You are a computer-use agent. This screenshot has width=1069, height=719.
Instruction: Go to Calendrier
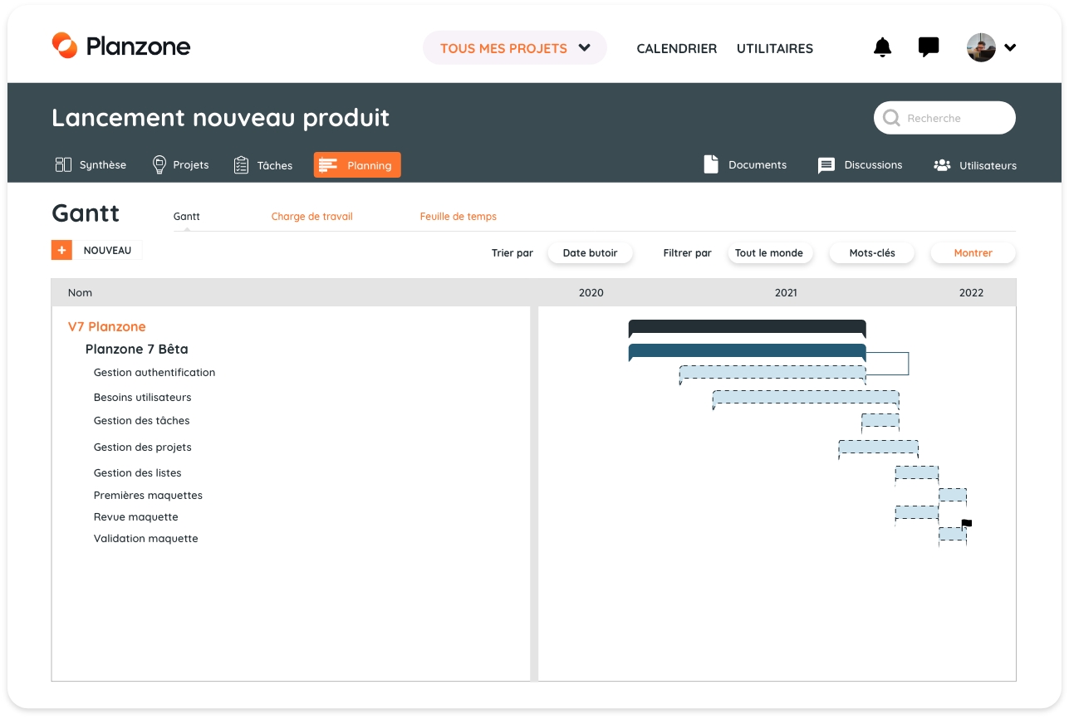tap(676, 48)
